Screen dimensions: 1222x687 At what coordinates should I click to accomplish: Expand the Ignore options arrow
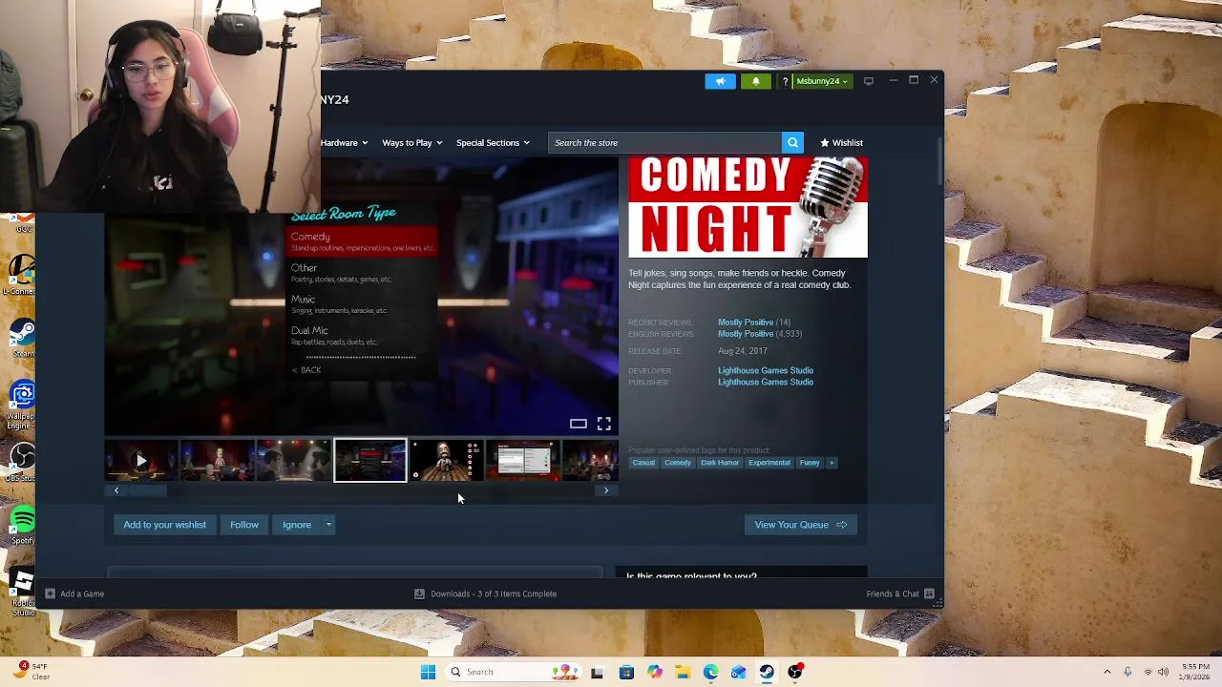coord(328,525)
